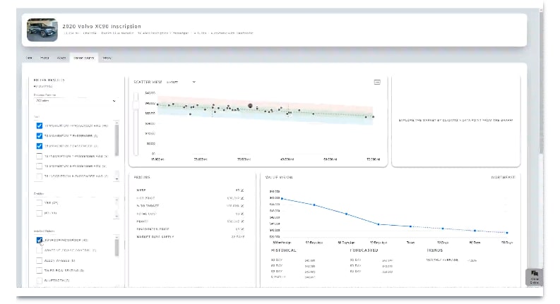560x304 pixels.
Task: Open the Volvo XC90 vehicle photo thumbnail
Action: click(x=42, y=30)
